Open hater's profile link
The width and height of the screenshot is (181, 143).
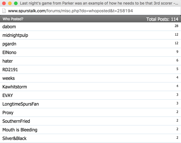tap(8, 61)
